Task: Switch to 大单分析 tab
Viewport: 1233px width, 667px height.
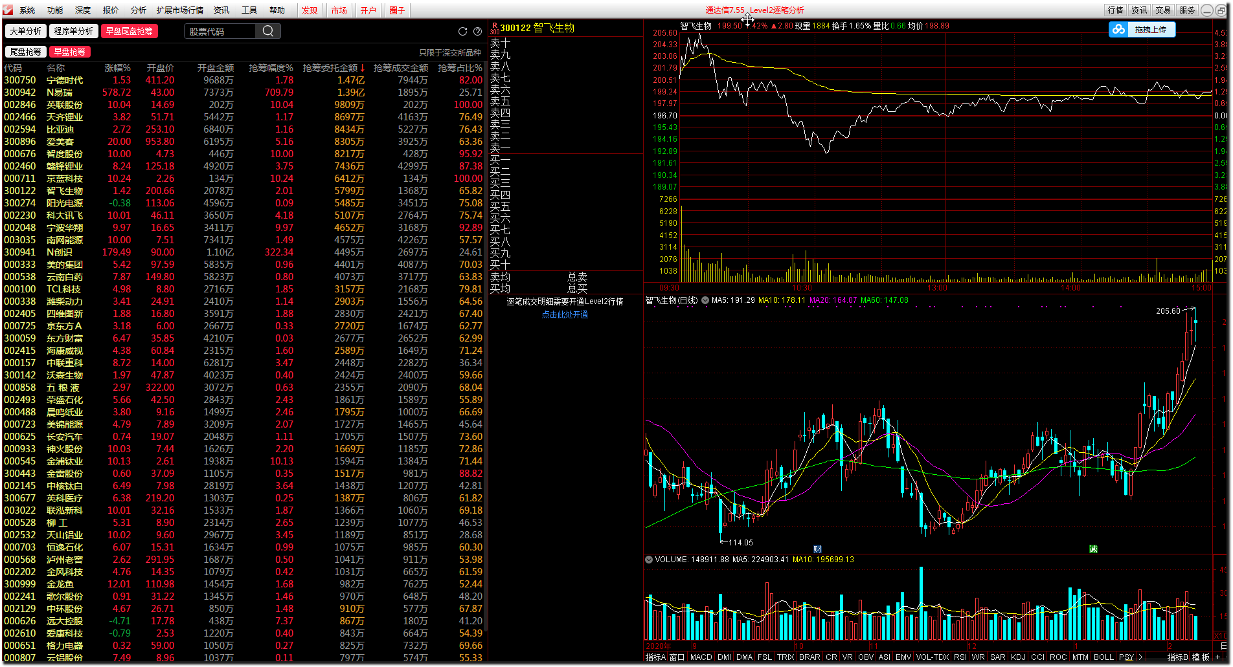Action: pos(25,31)
